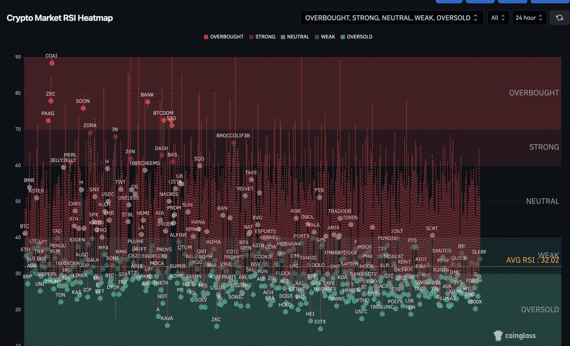Select the ZKC data point
This screenshot has width=570, height=346.
(x=217, y=326)
